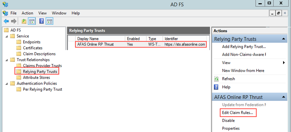This screenshot has width=291, height=132.
Task: Click the Yes value in Enabled column
Action: (130, 44)
